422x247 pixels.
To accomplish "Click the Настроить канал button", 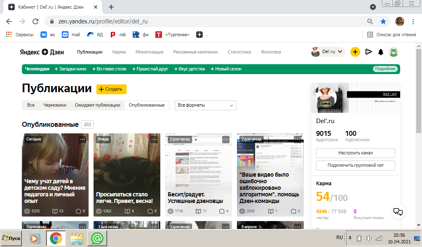I will tap(356, 153).
